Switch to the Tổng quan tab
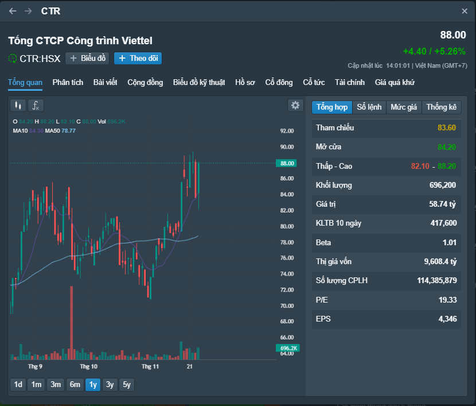Image resolution: width=476 pixels, height=406 pixels. [25, 82]
